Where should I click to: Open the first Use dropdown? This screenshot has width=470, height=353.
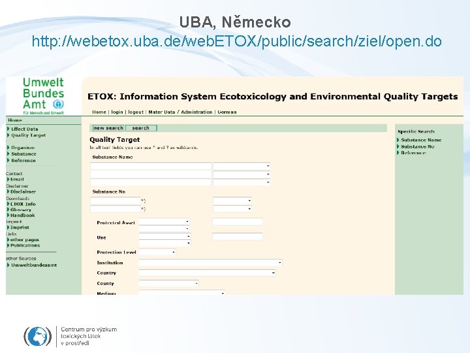(x=165, y=236)
